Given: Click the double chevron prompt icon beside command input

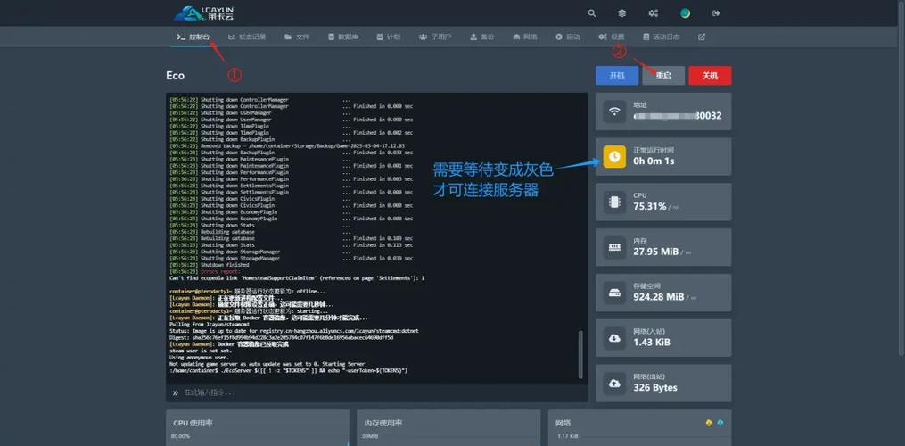Looking at the screenshot, I should pyautogui.click(x=176, y=392).
